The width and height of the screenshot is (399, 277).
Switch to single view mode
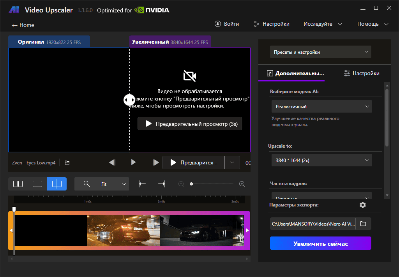click(x=37, y=184)
